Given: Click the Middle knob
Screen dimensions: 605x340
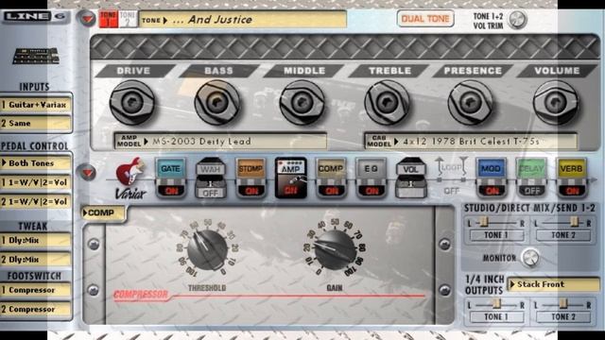Looking at the screenshot, I should click(302, 103).
